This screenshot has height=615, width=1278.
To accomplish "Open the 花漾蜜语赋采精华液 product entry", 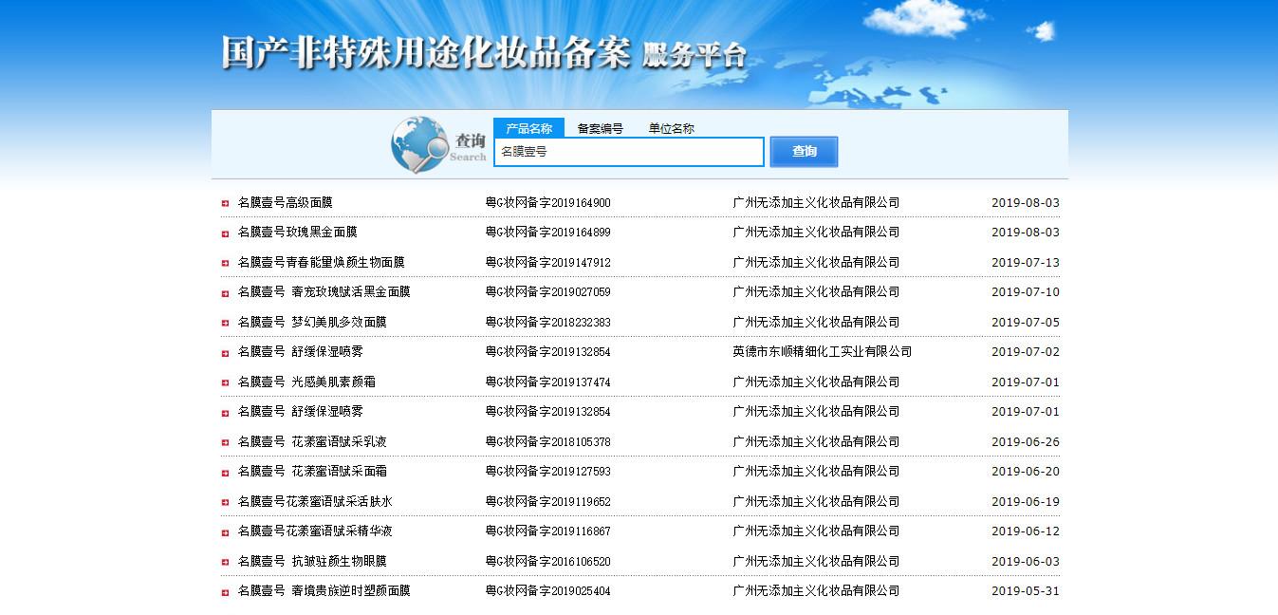I will pyautogui.click(x=315, y=531).
